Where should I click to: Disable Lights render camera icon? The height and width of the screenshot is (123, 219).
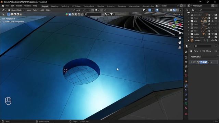[216, 34]
